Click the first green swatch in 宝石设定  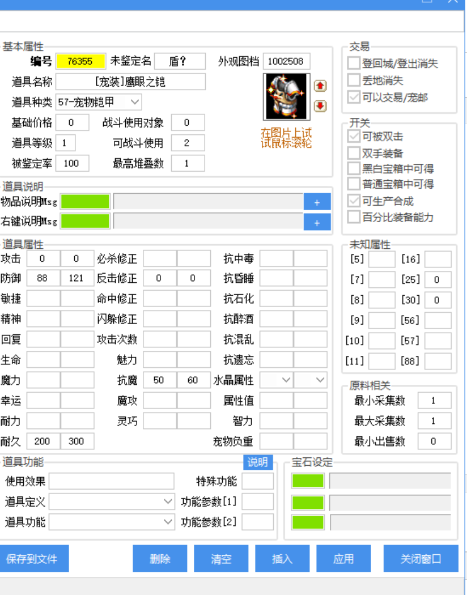(308, 480)
